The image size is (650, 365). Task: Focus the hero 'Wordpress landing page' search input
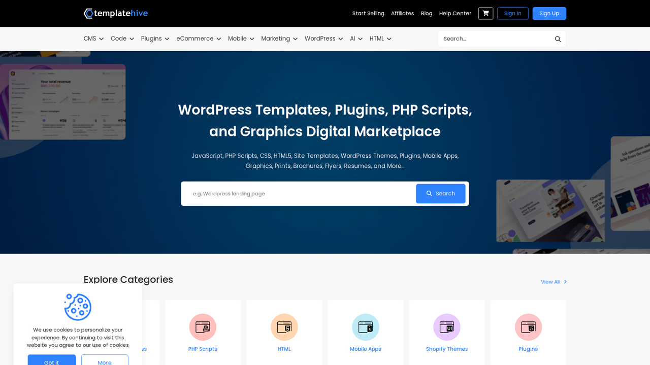(299, 194)
